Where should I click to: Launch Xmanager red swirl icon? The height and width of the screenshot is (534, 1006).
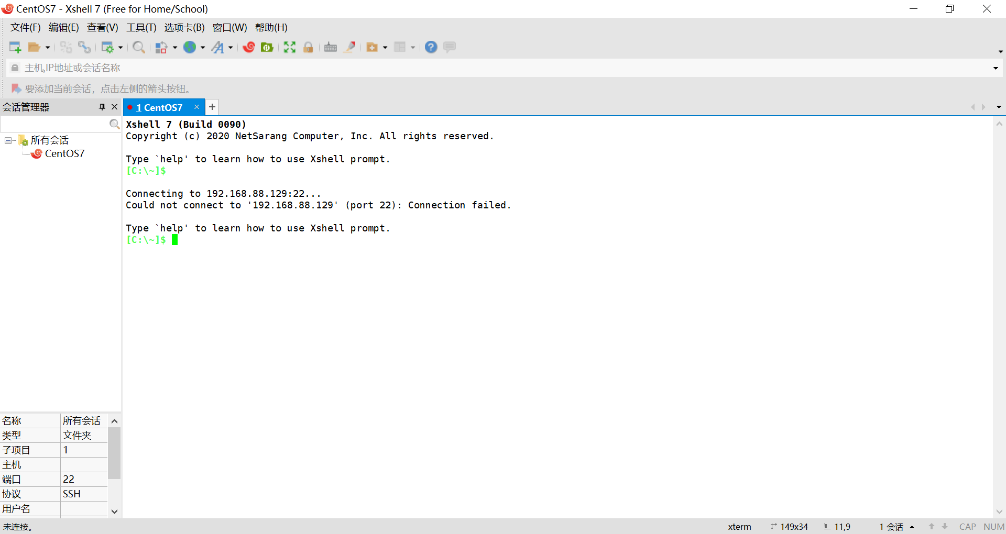point(249,47)
